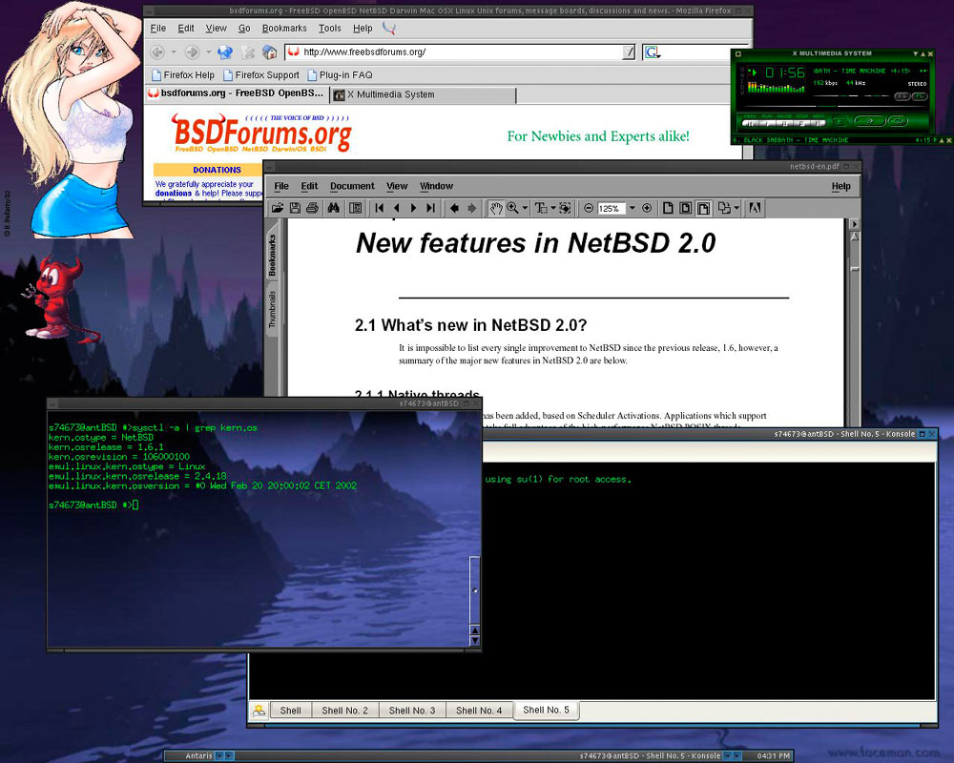Click the Open file icon in PDF viewer
954x763 pixels.
(x=278, y=208)
